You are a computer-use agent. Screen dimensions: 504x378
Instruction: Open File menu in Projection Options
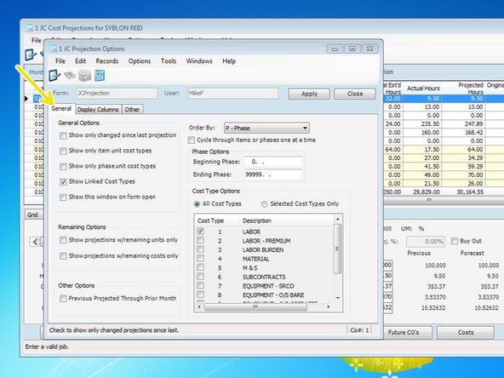(60, 61)
